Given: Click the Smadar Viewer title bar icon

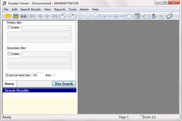Looking at the screenshot, I should [4, 3].
